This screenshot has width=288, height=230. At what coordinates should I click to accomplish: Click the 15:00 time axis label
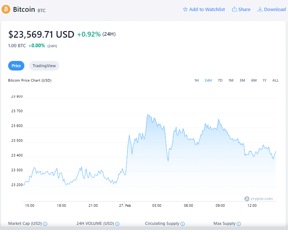30,205
